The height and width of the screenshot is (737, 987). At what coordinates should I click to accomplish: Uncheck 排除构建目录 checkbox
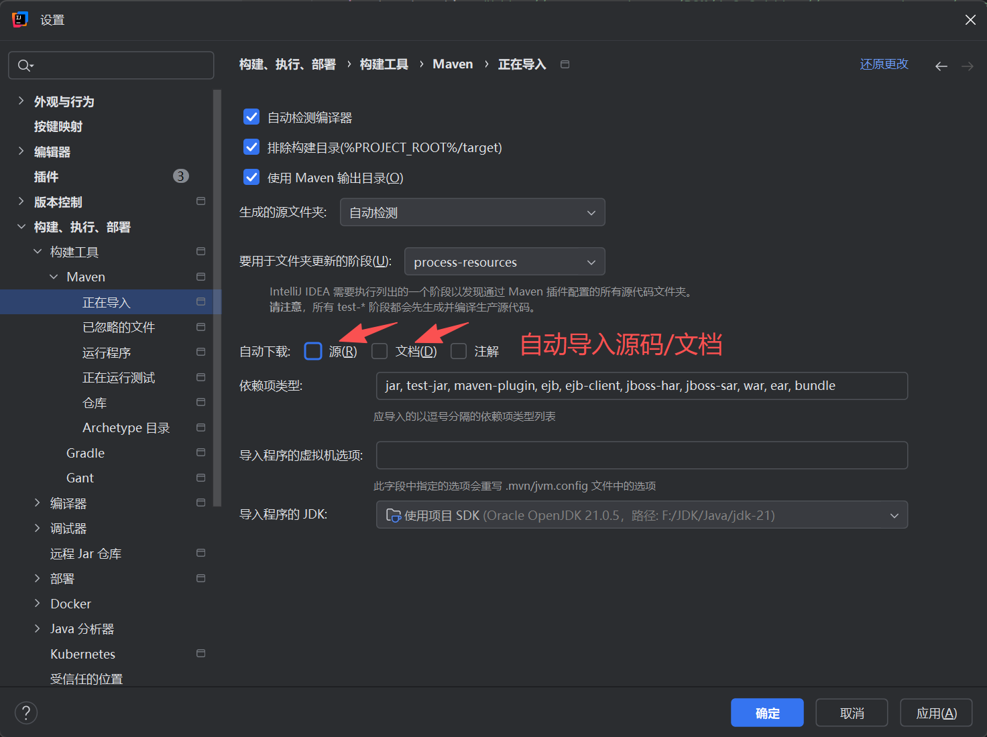[251, 147]
